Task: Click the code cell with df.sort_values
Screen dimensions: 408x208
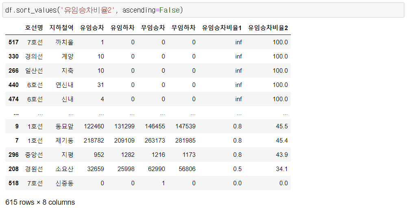Action: point(203,10)
